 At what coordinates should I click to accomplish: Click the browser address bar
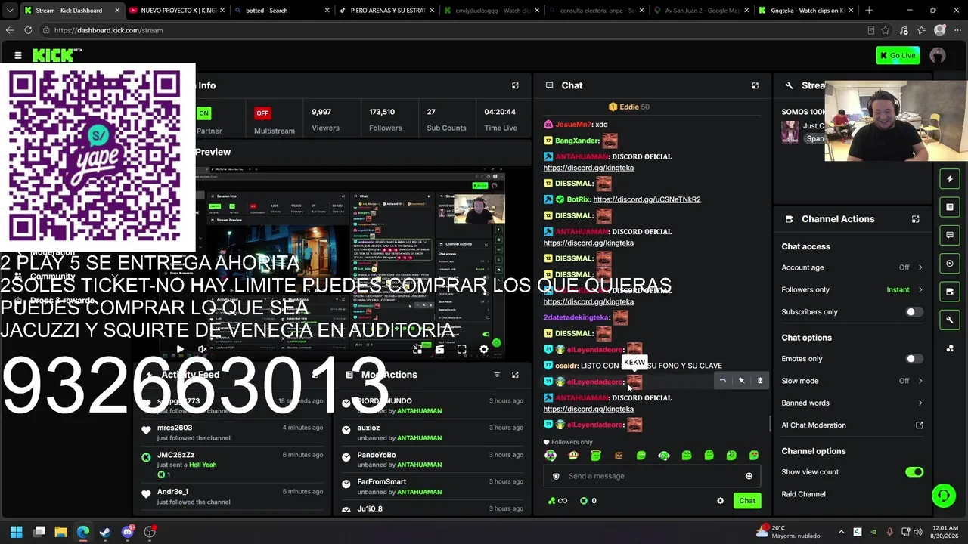pyautogui.click(x=454, y=30)
